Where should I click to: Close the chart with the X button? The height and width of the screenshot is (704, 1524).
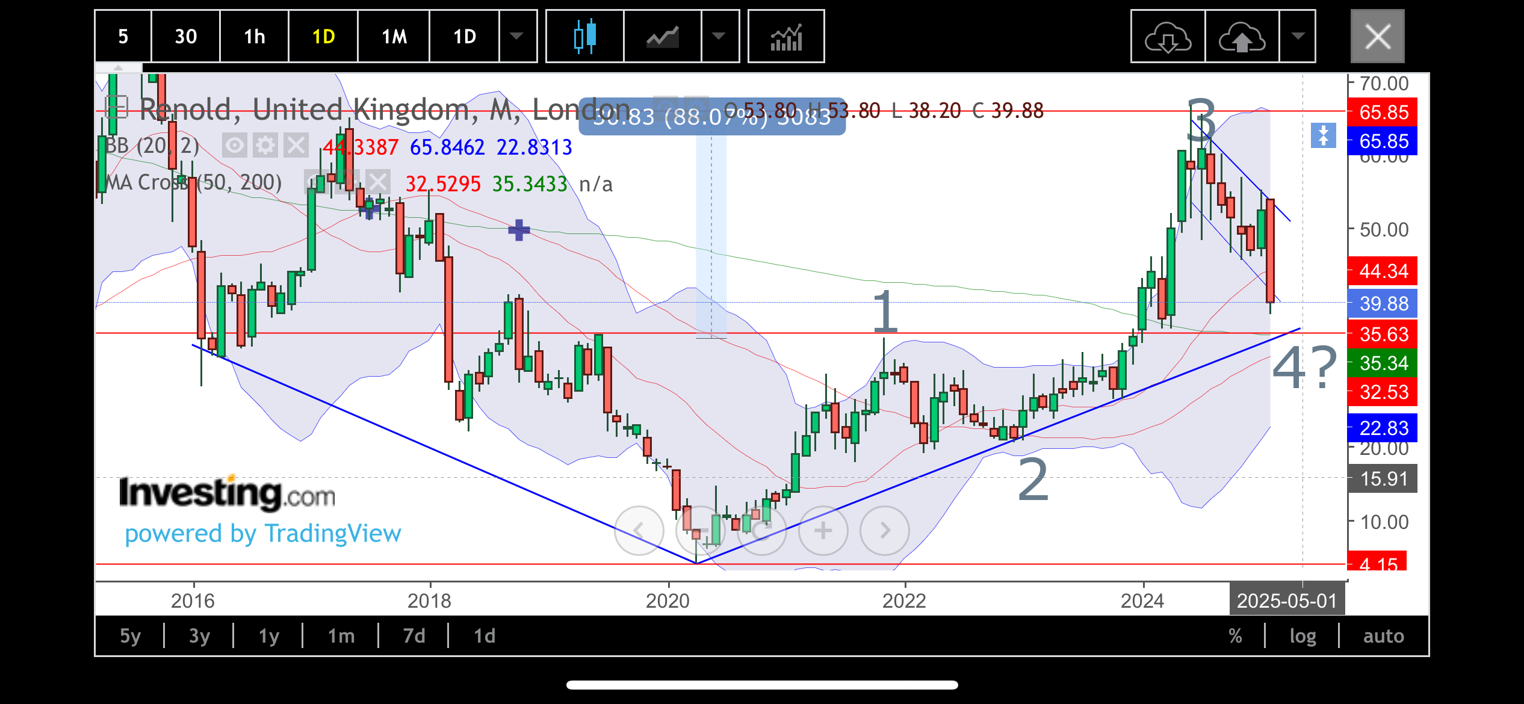(1377, 36)
